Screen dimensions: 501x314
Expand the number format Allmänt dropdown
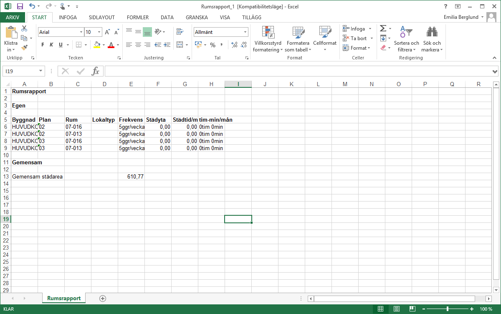tap(245, 32)
